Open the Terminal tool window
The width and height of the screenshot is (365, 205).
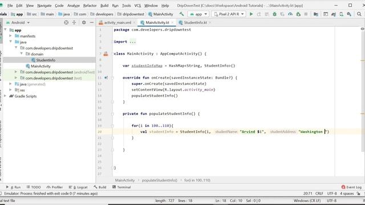pyautogui.click(x=121, y=187)
